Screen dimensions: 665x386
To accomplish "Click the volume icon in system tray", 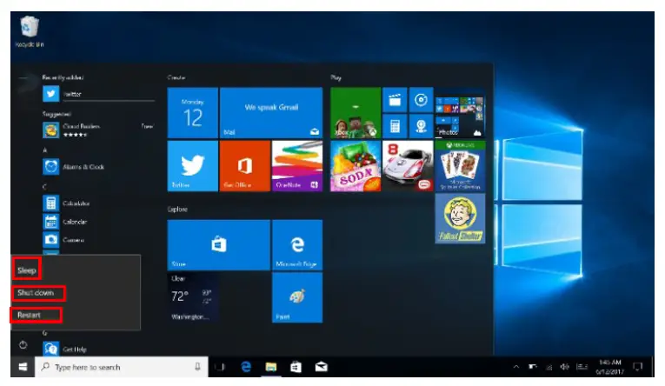I will (x=564, y=367).
